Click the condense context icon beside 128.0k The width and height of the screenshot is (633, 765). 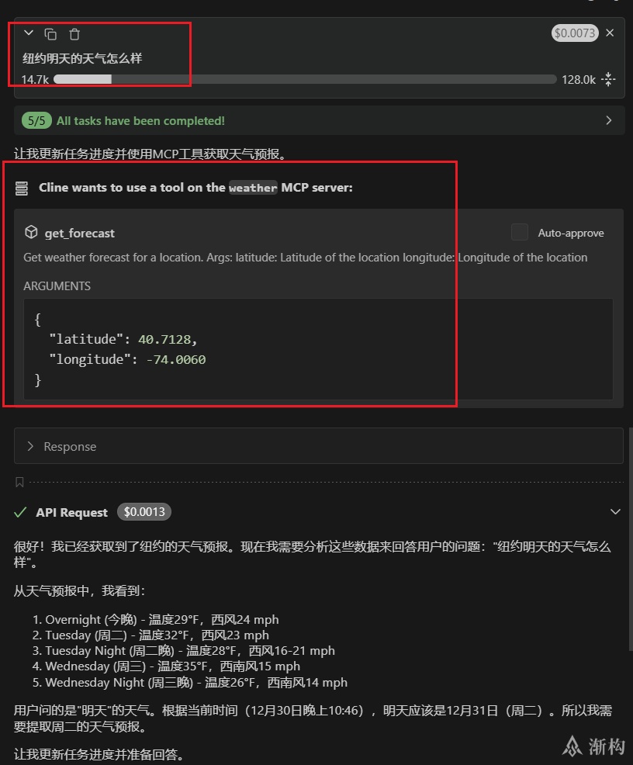click(609, 79)
